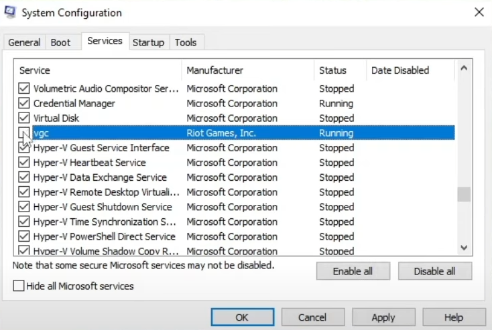Click the Enable all button
The image size is (492, 330).
coord(353,271)
